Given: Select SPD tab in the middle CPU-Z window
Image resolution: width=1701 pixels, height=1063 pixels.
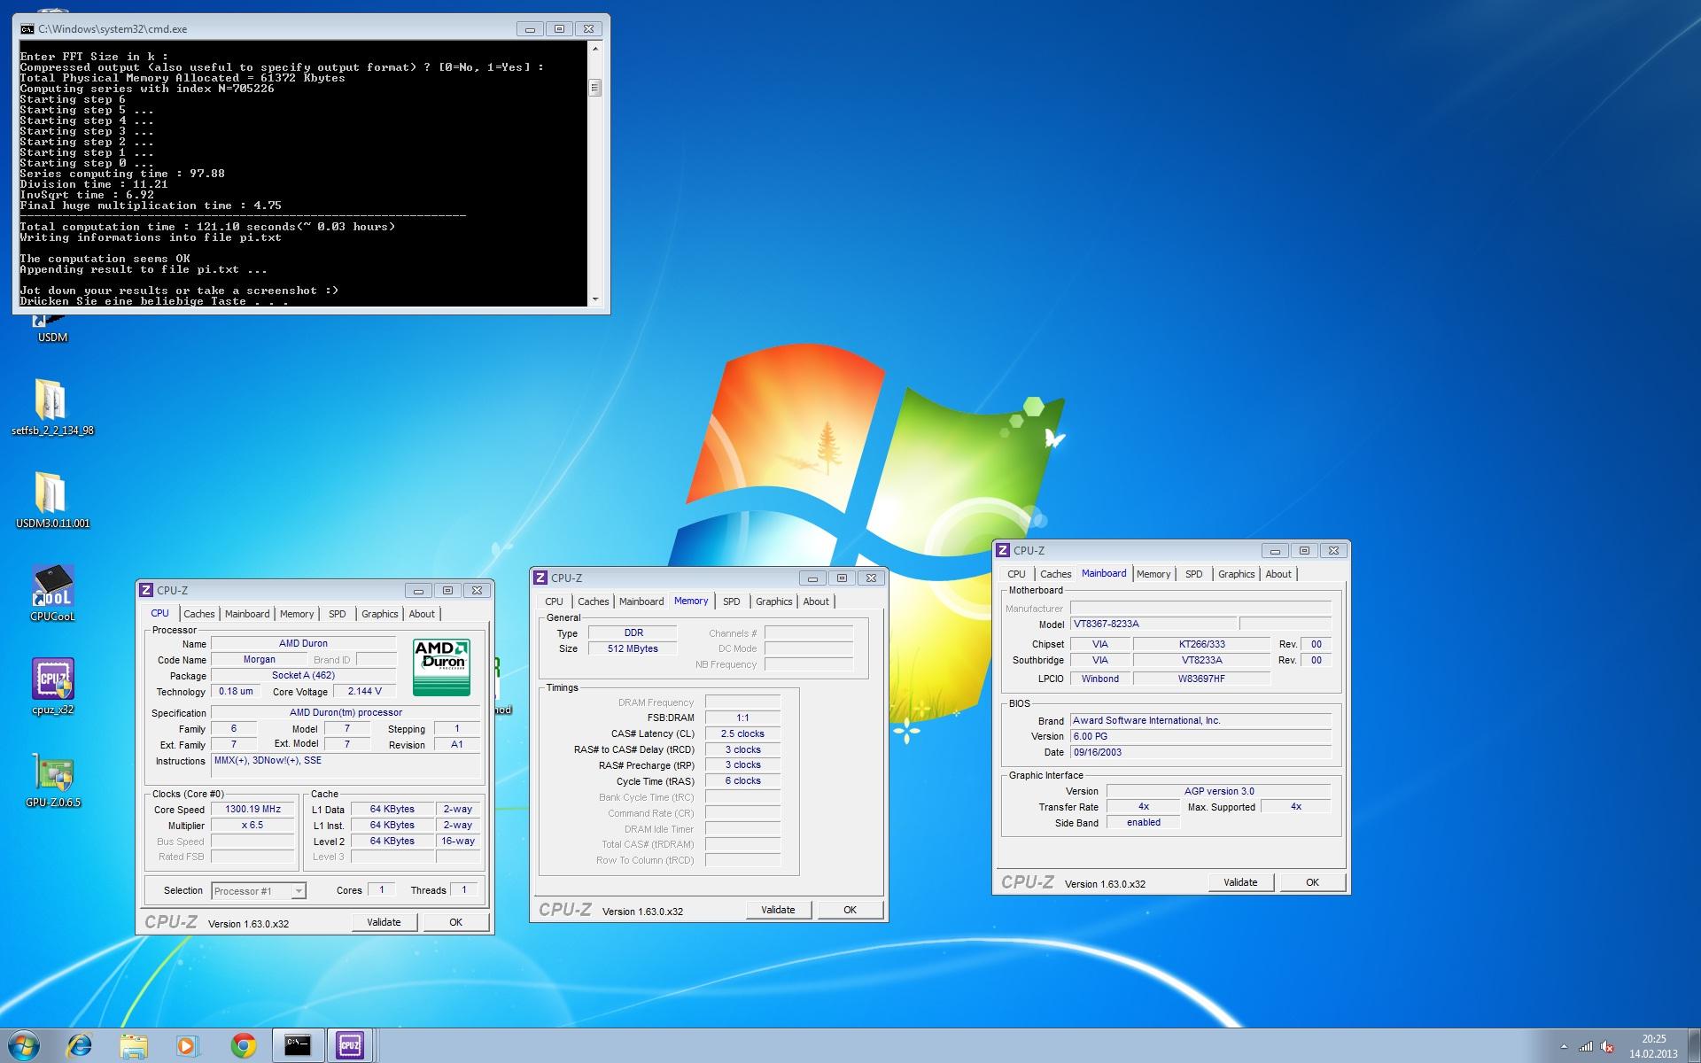Looking at the screenshot, I should (x=732, y=601).
